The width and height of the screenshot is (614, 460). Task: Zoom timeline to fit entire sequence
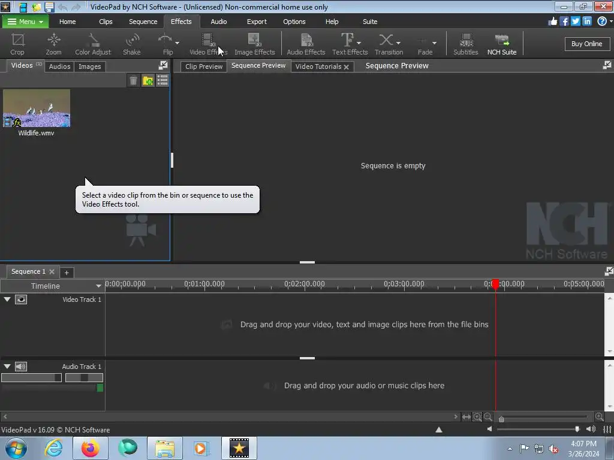tap(466, 417)
